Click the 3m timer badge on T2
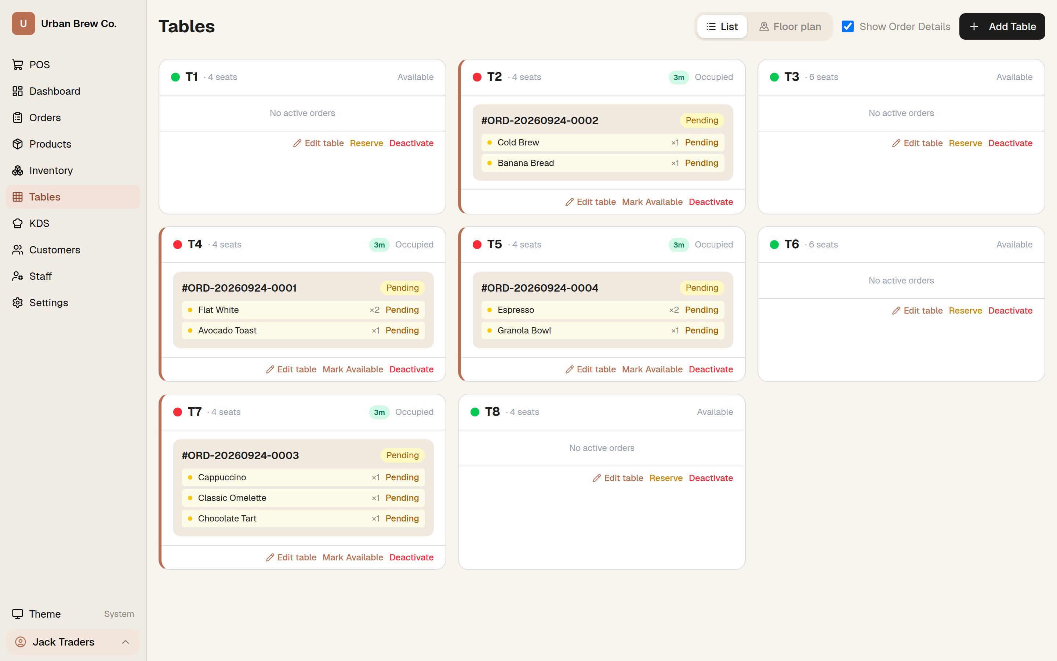This screenshot has width=1057, height=661. point(678,77)
